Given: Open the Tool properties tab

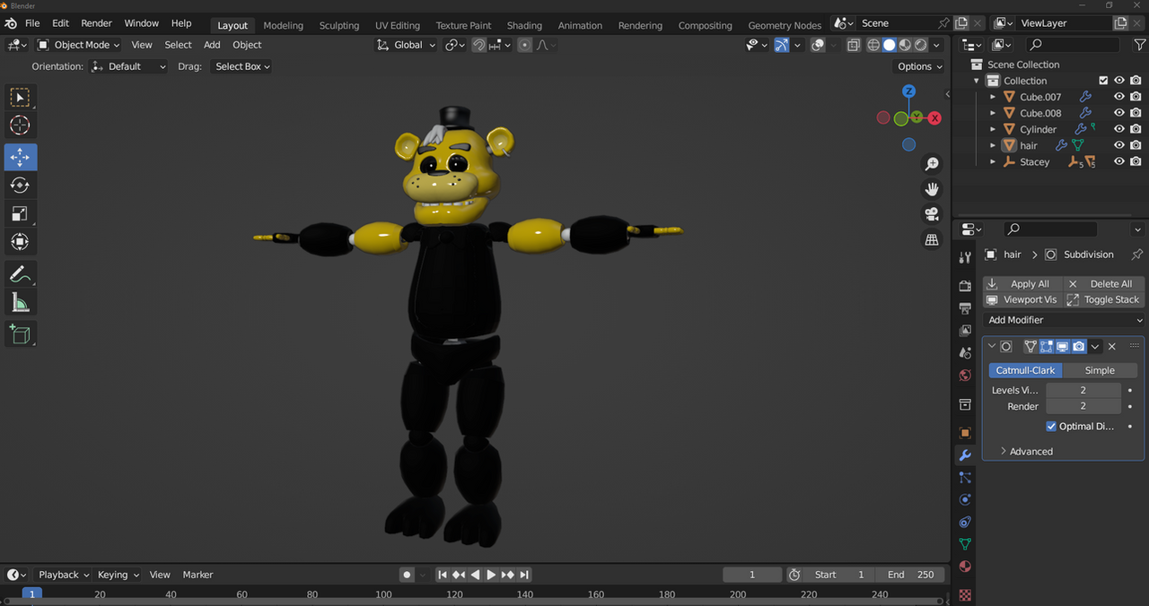Looking at the screenshot, I should (x=965, y=258).
